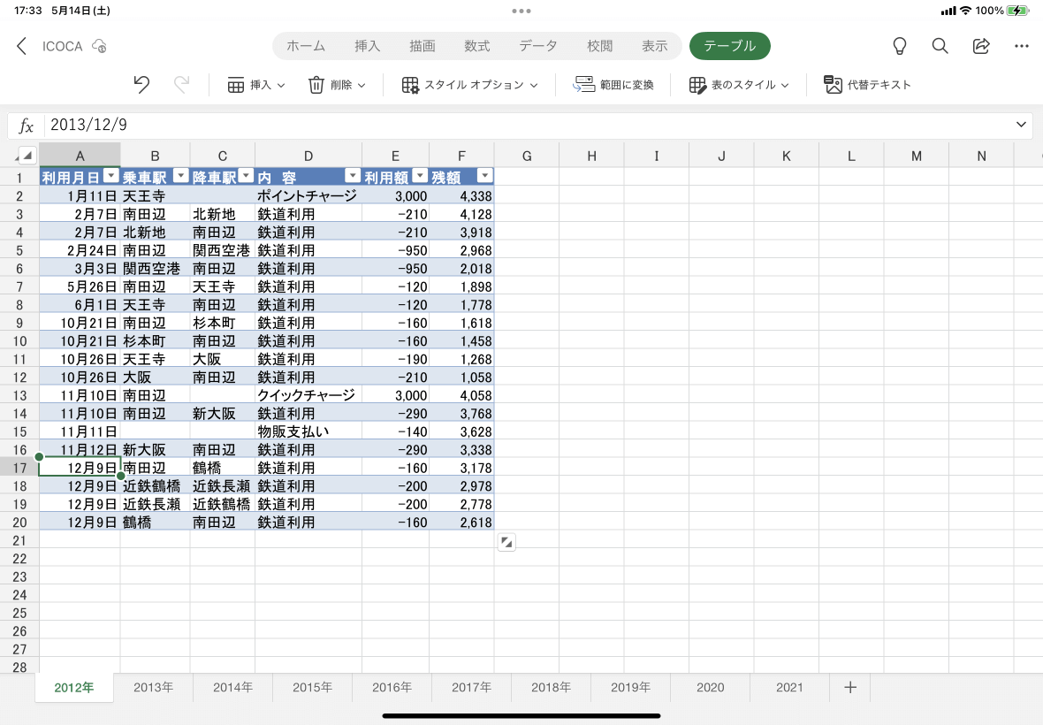Expand the 挿入 toolbar dropdown
The width and height of the screenshot is (1043, 725).
pyautogui.click(x=281, y=85)
